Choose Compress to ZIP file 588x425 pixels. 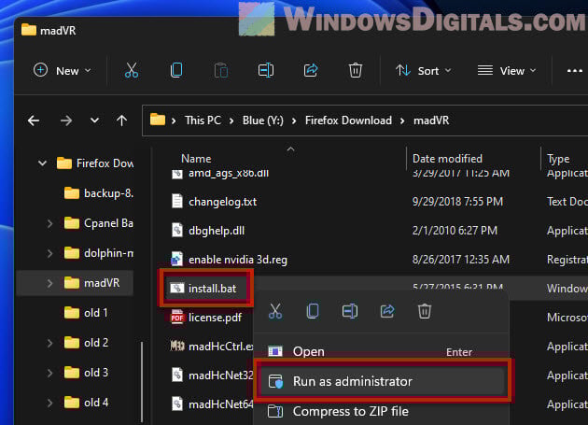click(381, 412)
